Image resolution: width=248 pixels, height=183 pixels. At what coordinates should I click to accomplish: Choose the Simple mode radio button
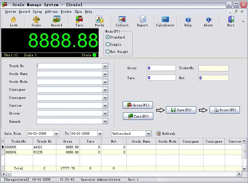pos(108,44)
